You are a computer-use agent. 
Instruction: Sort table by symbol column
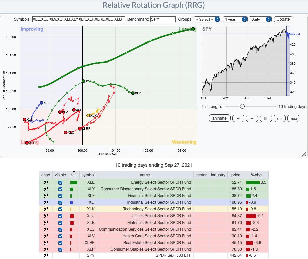point(88,175)
